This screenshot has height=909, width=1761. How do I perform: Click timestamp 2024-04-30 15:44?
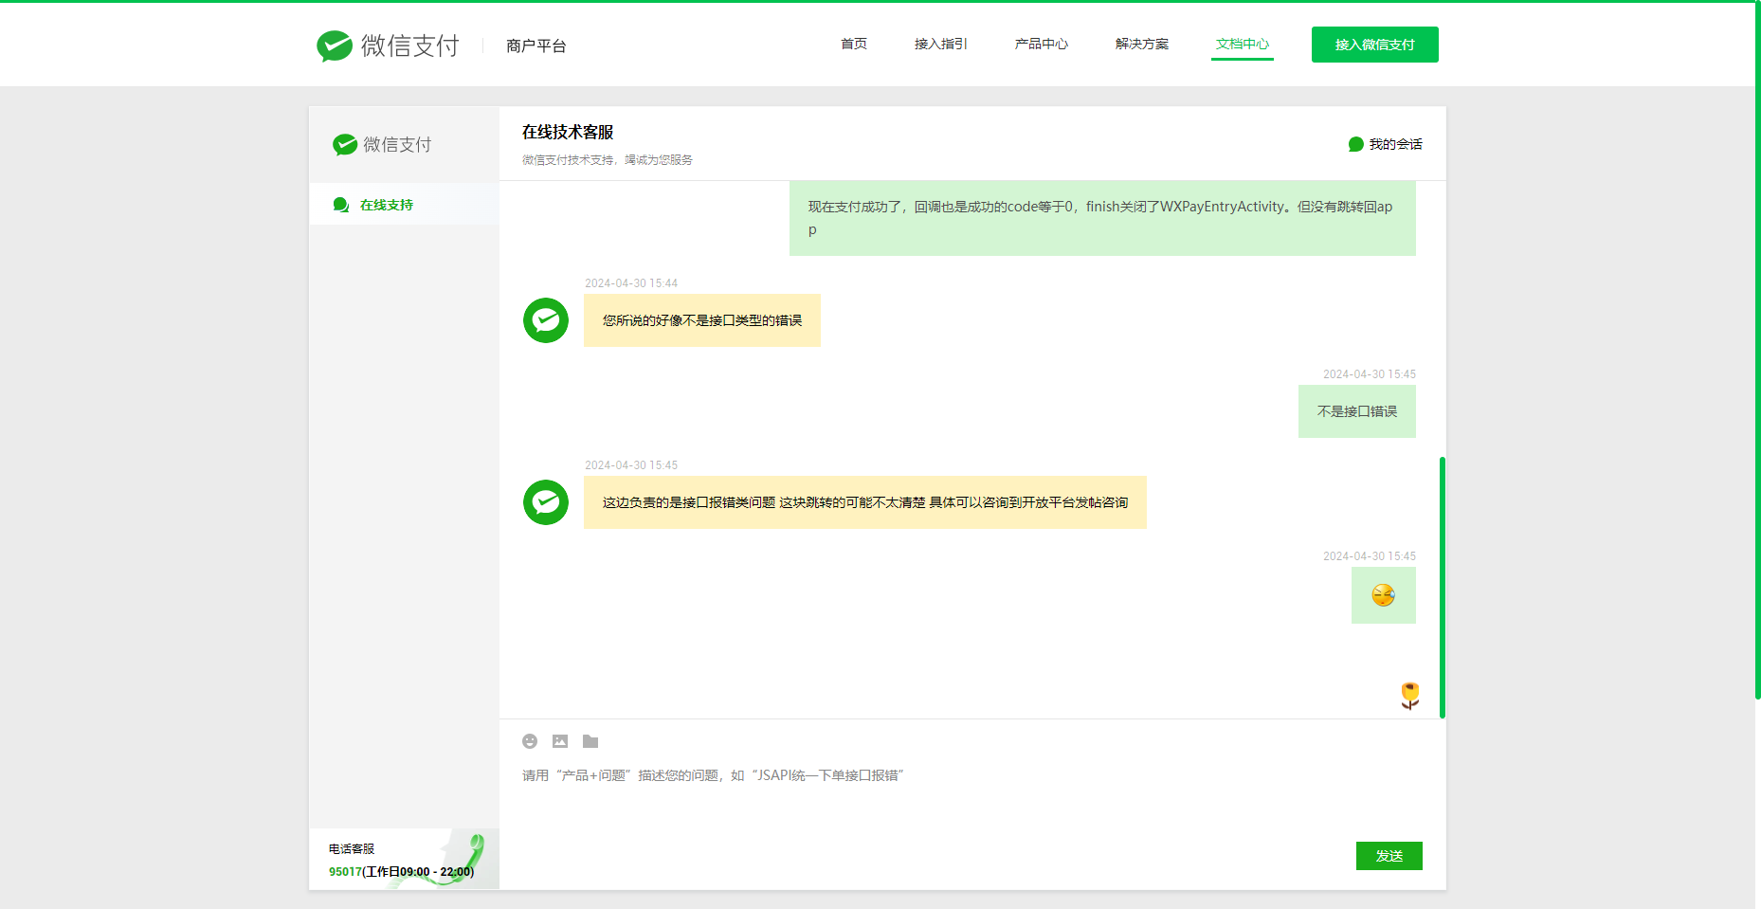(631, 283)
